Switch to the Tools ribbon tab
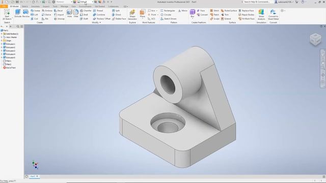 [55, 7]
